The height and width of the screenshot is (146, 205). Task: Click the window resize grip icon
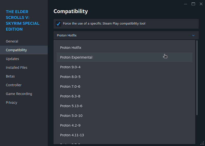[202, 143]
